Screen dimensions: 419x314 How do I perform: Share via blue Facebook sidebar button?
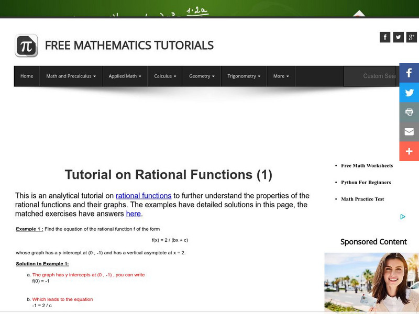409,73
